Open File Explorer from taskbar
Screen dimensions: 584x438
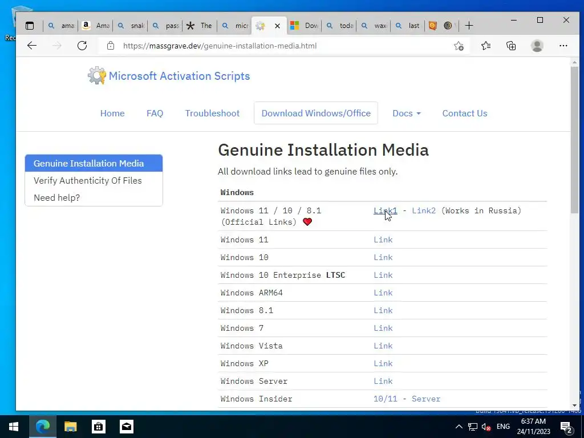(70, 427)
